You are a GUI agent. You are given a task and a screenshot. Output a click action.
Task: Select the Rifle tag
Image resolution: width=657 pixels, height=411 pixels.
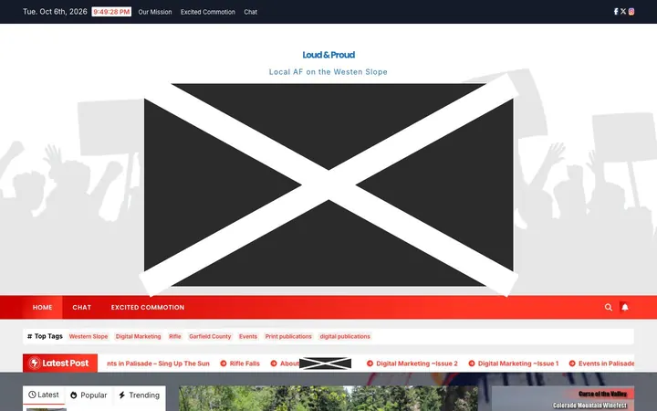click(x=174, y=336)
